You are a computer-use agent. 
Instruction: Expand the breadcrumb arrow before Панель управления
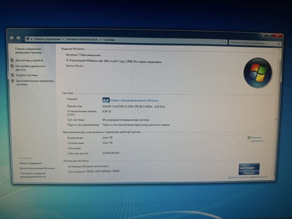[32, 39]
